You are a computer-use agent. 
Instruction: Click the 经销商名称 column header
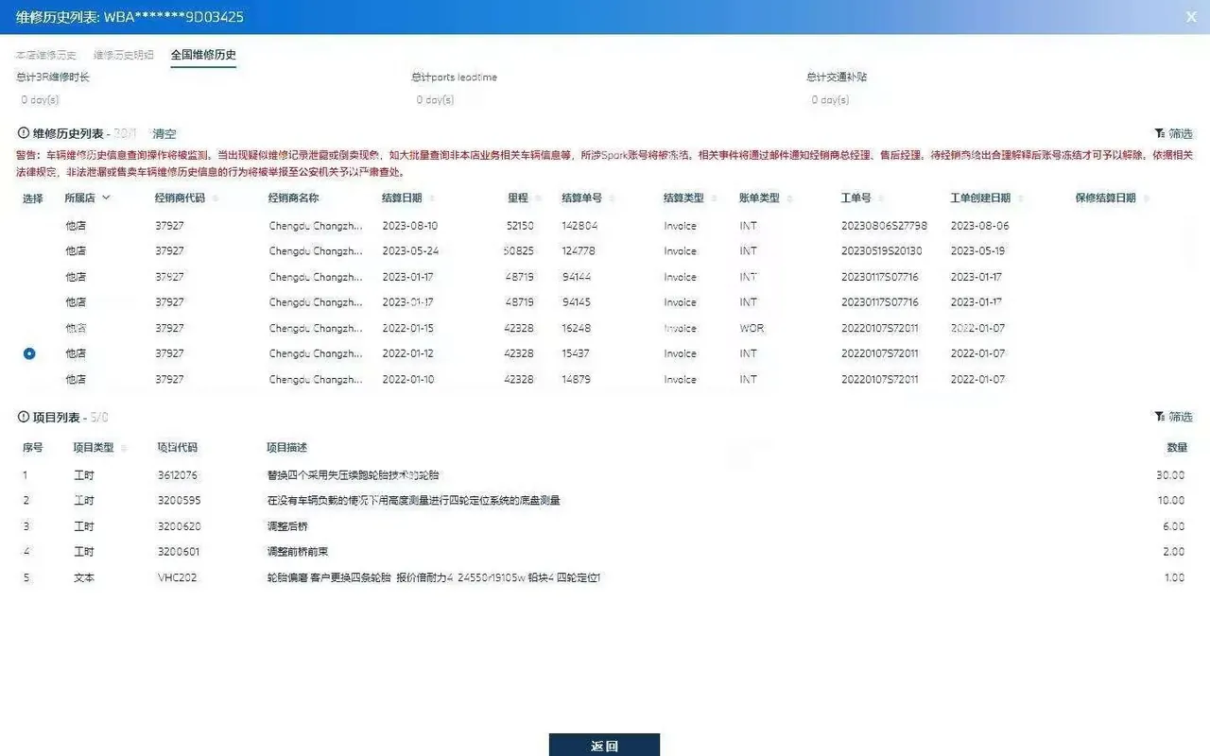(x=293, y=198)
